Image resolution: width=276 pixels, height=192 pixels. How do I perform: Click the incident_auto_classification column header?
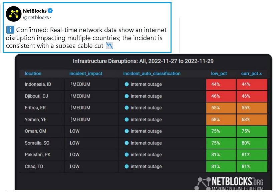coord(152,74)
